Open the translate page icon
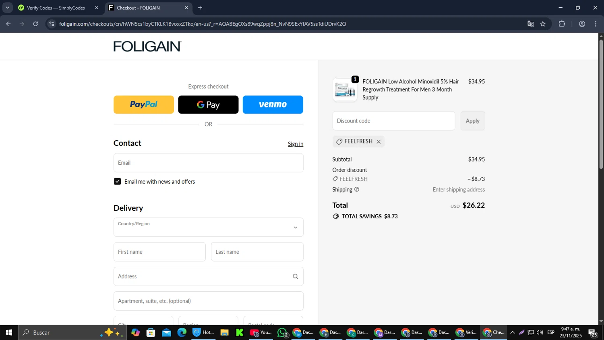The height and width of the screenshot is (340, 604). [531, 24]
